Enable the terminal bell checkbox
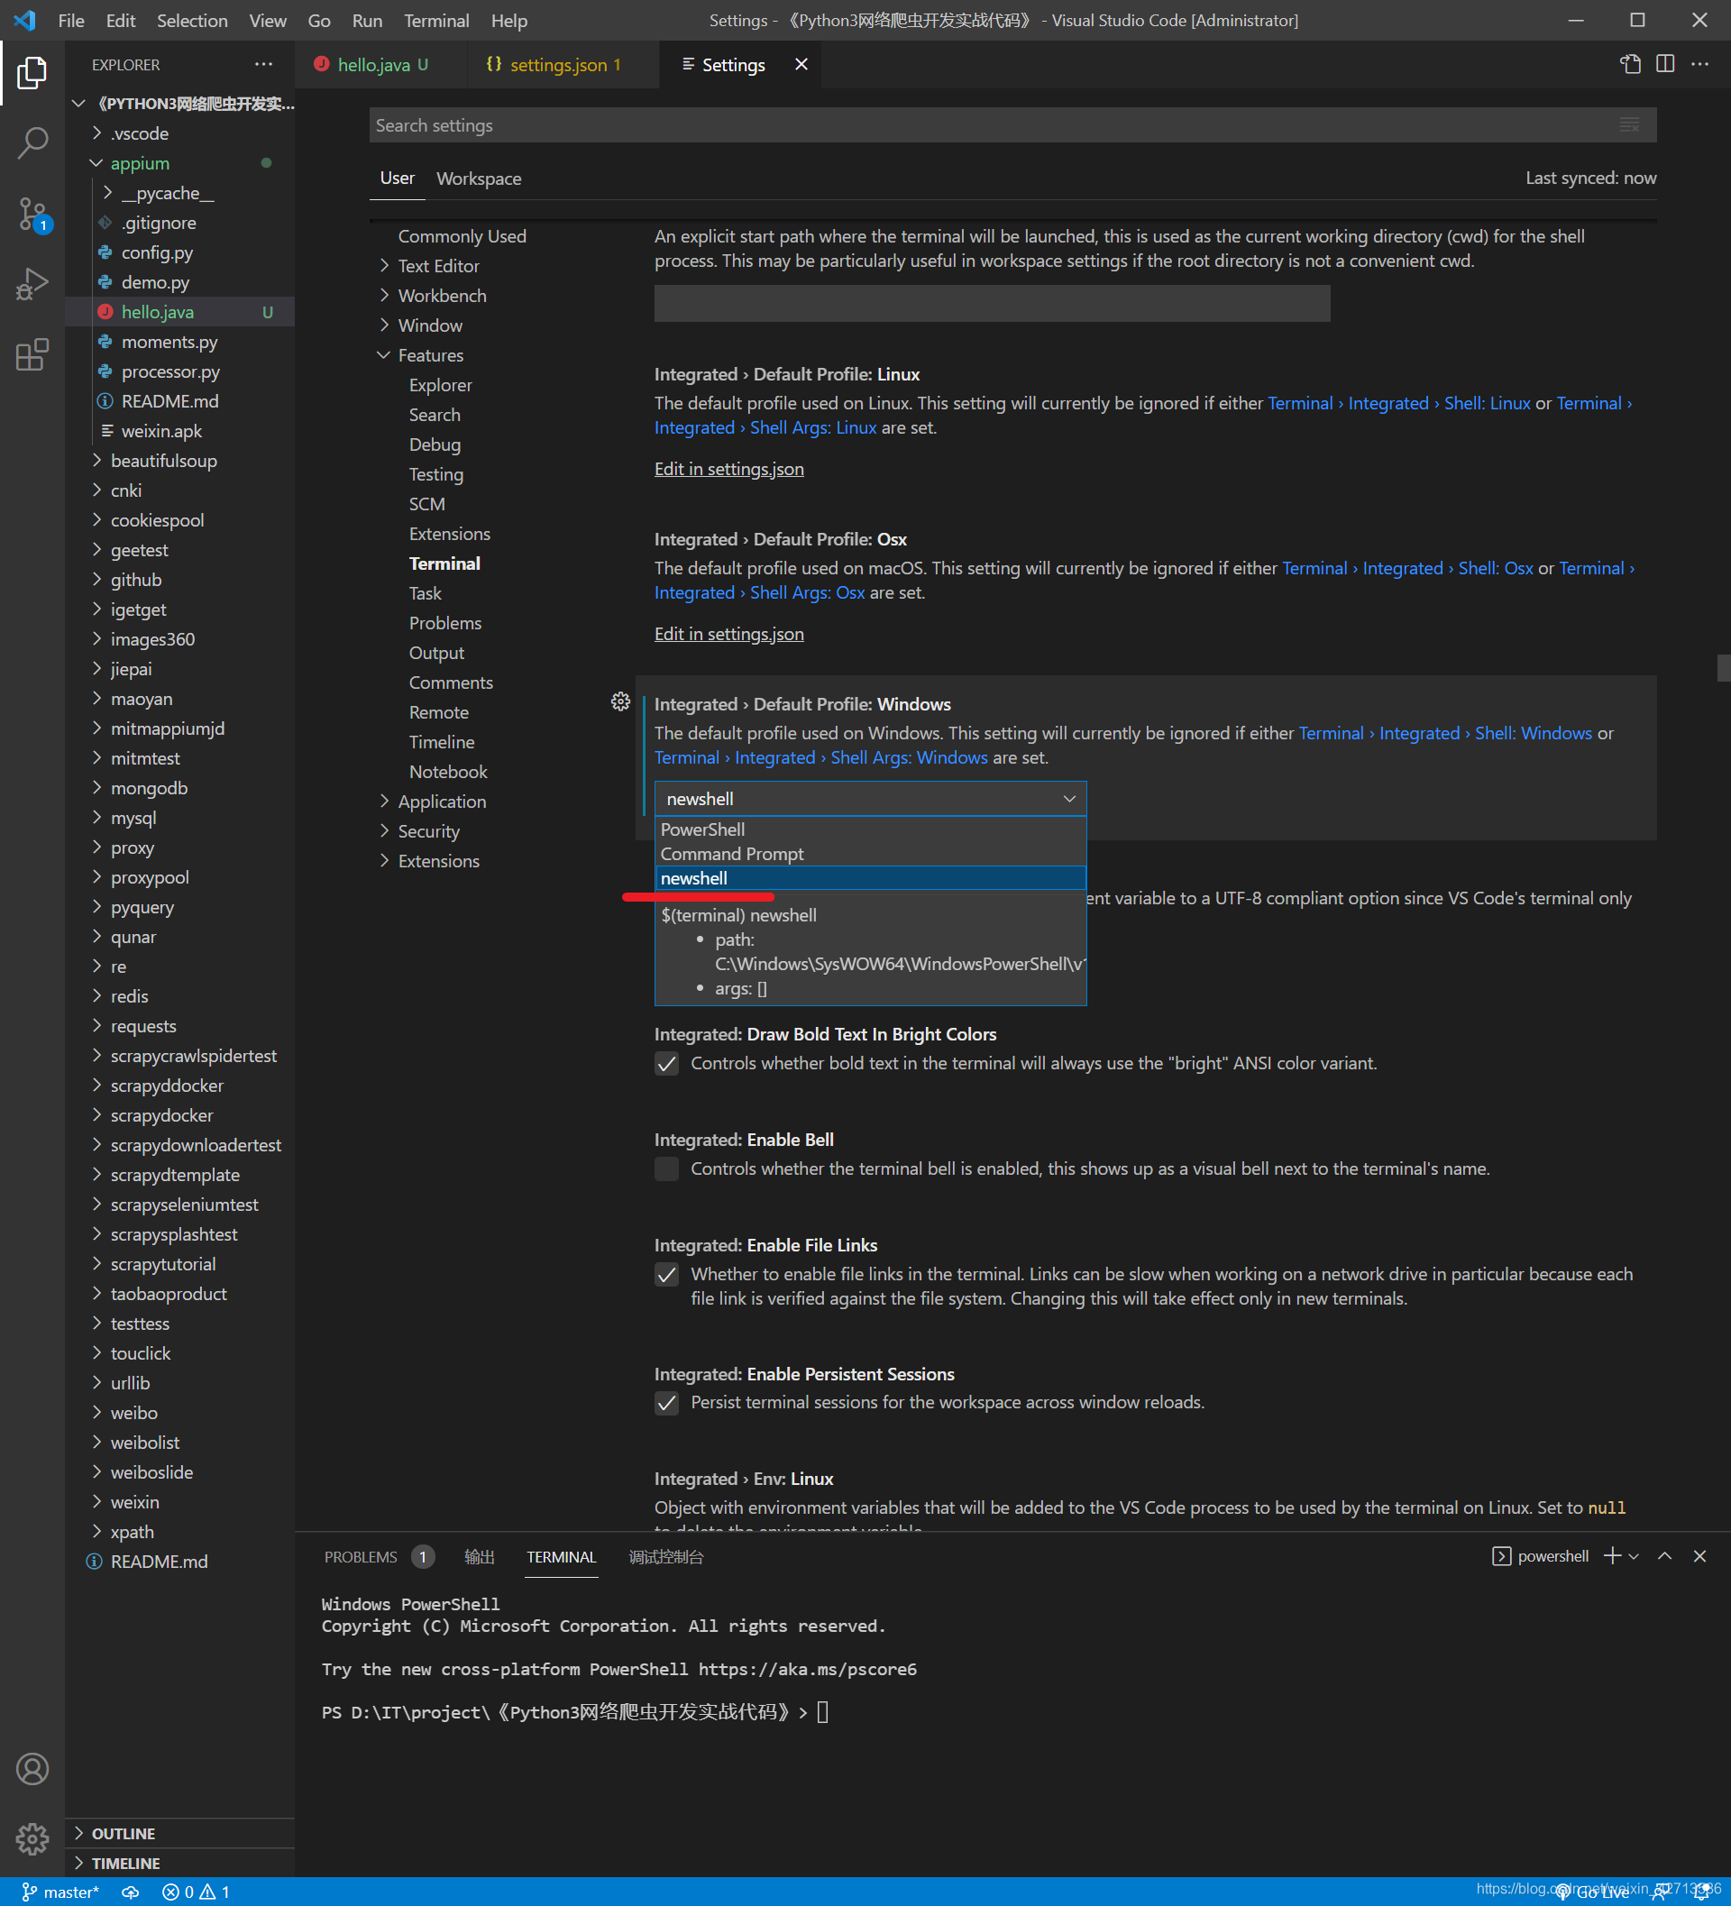 [x=666, y=1168]
